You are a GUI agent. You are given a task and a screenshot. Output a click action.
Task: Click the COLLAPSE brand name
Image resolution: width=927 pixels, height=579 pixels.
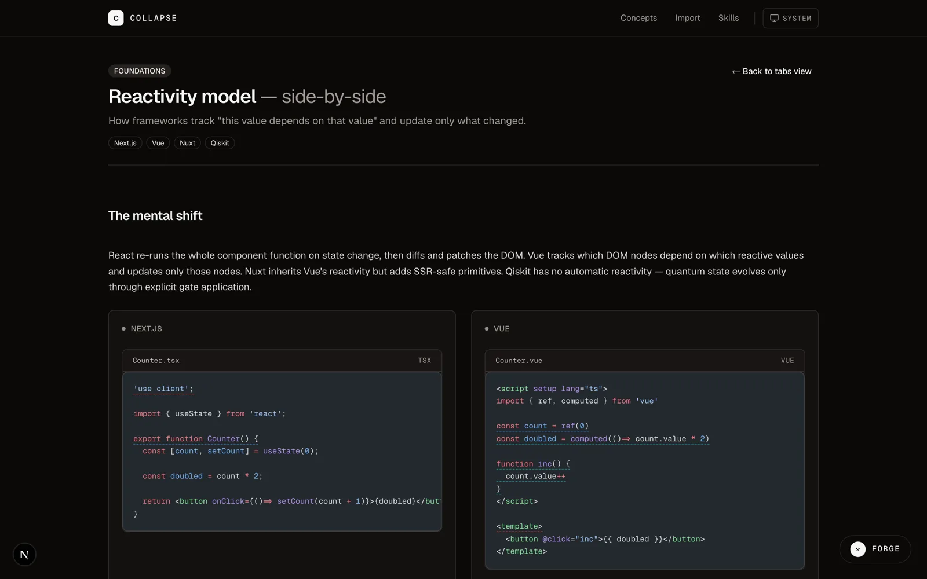(x=154, y=18)
